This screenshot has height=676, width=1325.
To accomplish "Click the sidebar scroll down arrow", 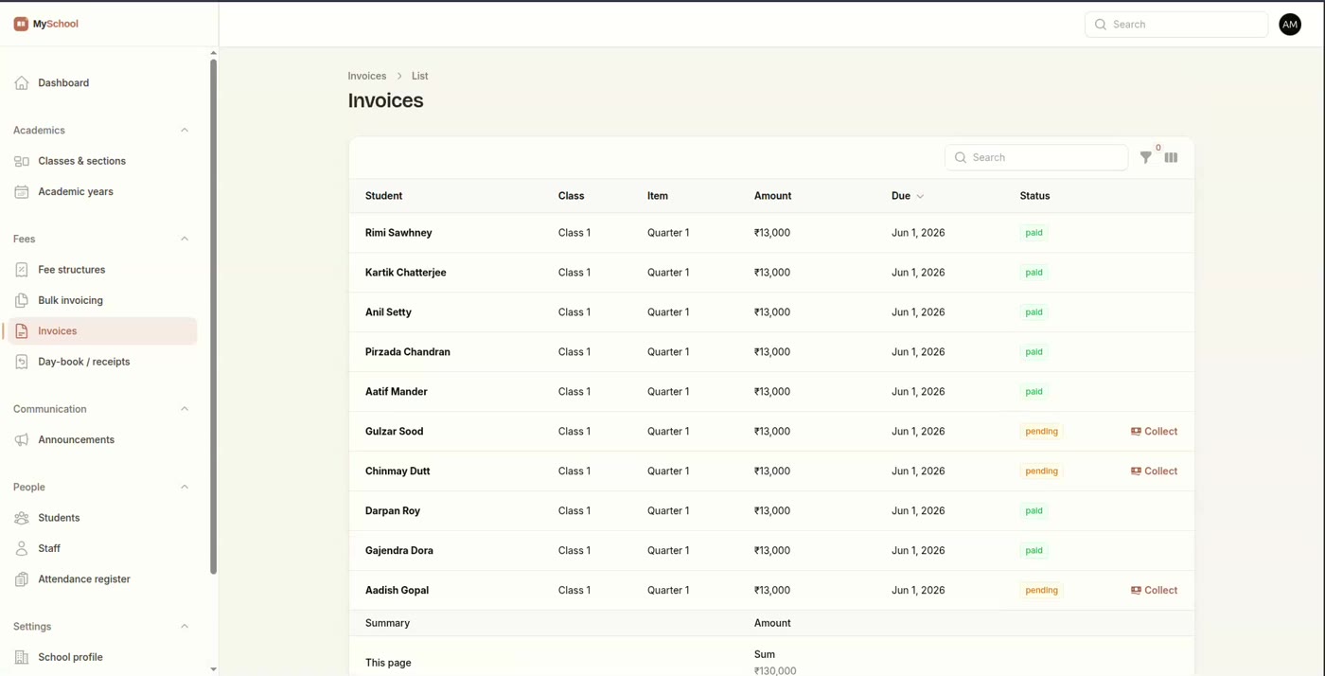I will point(213,669).
